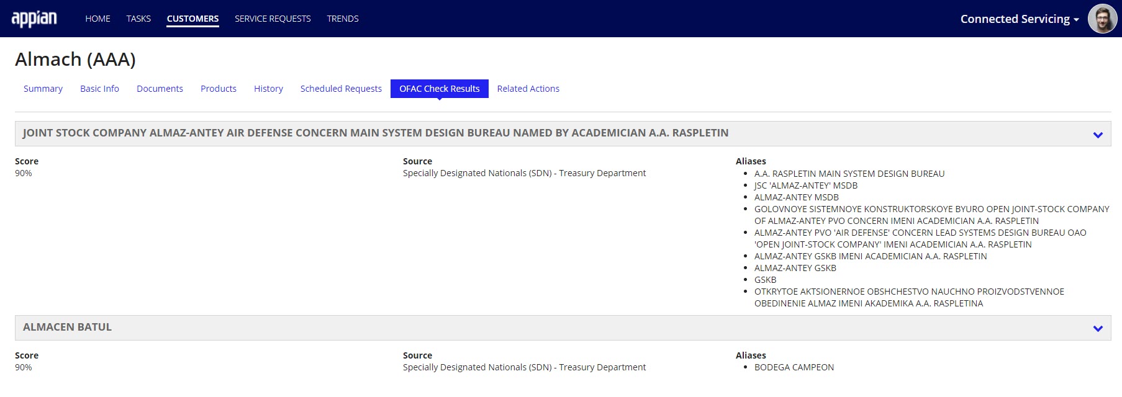The image size is (1122, 397).
Task: Click alias ALMAZ-ANTEY MSDB
Action: click(x=797, y=197)
